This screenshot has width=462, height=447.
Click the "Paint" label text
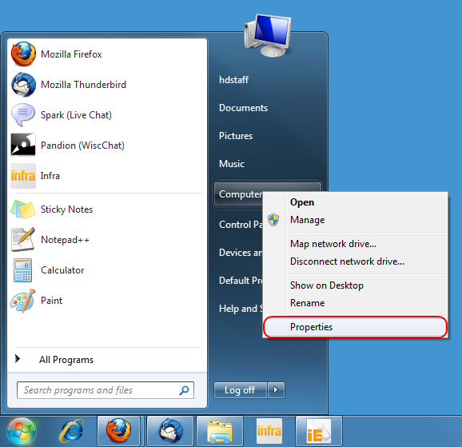(x=52, y=301)
